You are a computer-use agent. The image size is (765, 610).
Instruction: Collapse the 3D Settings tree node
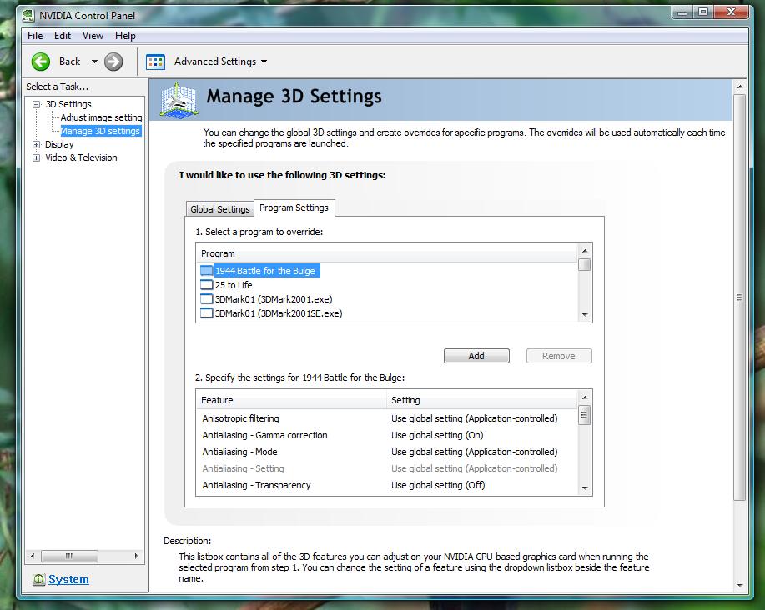point(37,104)
